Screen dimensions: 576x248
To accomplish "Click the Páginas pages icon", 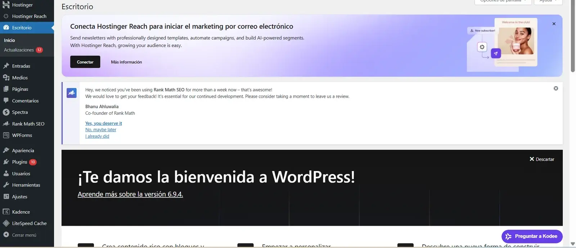I will click(x=6, y=89).
